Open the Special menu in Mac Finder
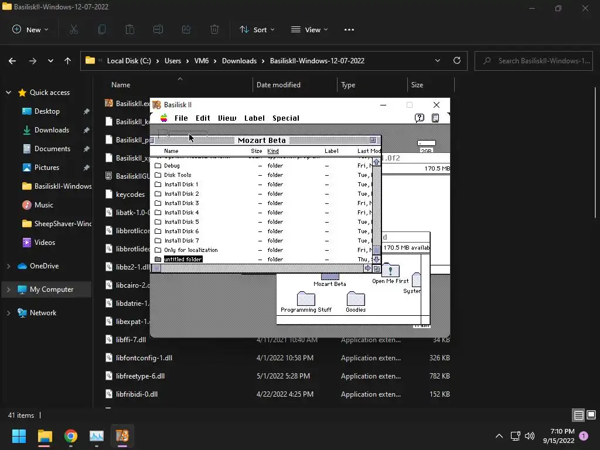The image size is (600, 450). [x=286, y=118]
